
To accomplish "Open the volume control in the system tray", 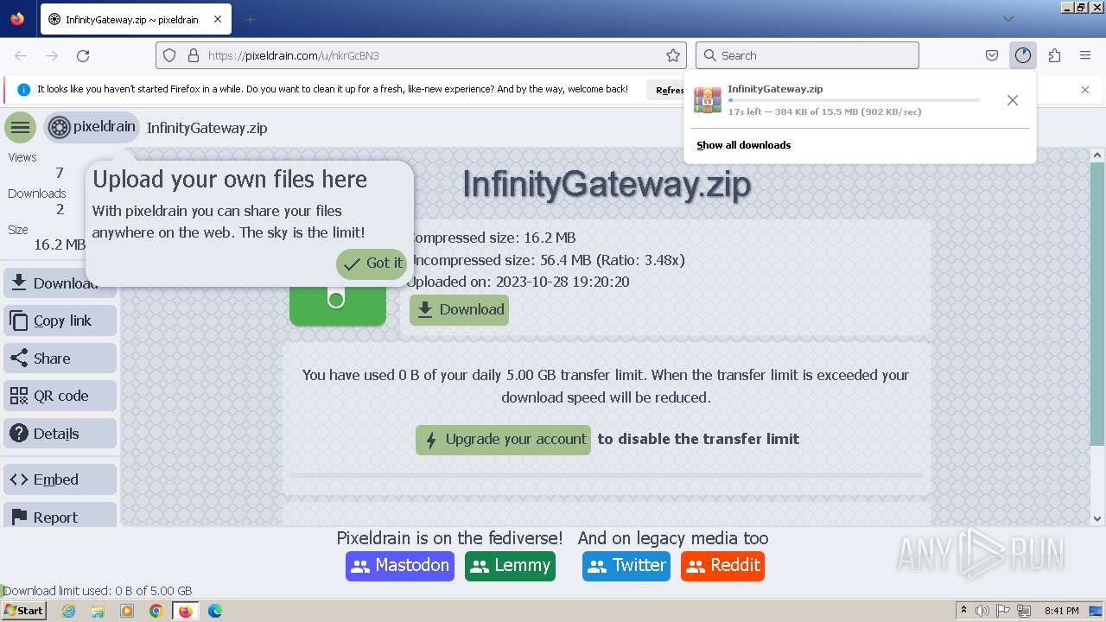I will point(982,611).
